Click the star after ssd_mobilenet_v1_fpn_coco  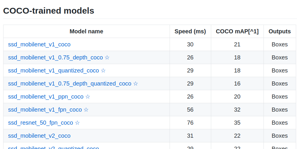[86, 110]
